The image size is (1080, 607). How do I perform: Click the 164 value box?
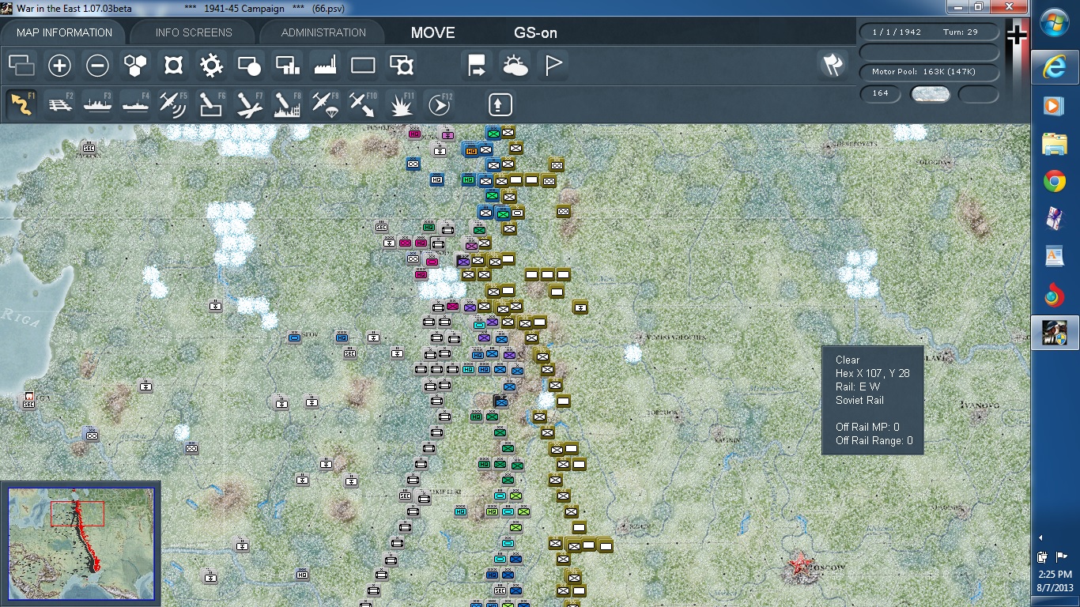[x=881, y=93]
